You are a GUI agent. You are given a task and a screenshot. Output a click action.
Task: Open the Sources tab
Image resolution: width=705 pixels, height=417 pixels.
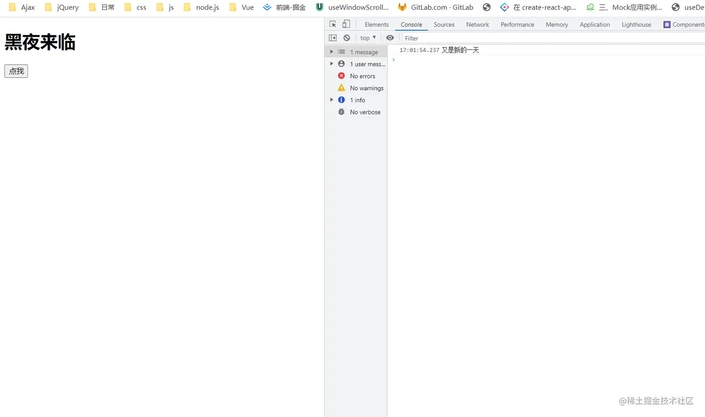444,25
